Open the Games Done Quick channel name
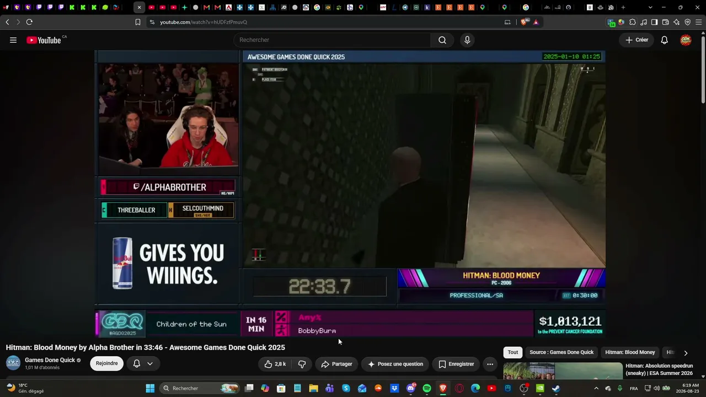This screenshot has height=397, width=706. (50, 360)
